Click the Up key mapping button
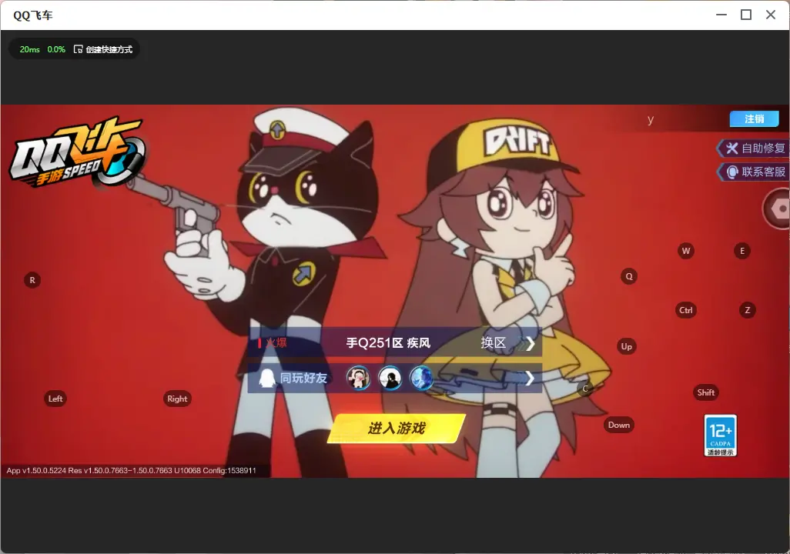Screen dimensions: 790x554 (626, 346)
